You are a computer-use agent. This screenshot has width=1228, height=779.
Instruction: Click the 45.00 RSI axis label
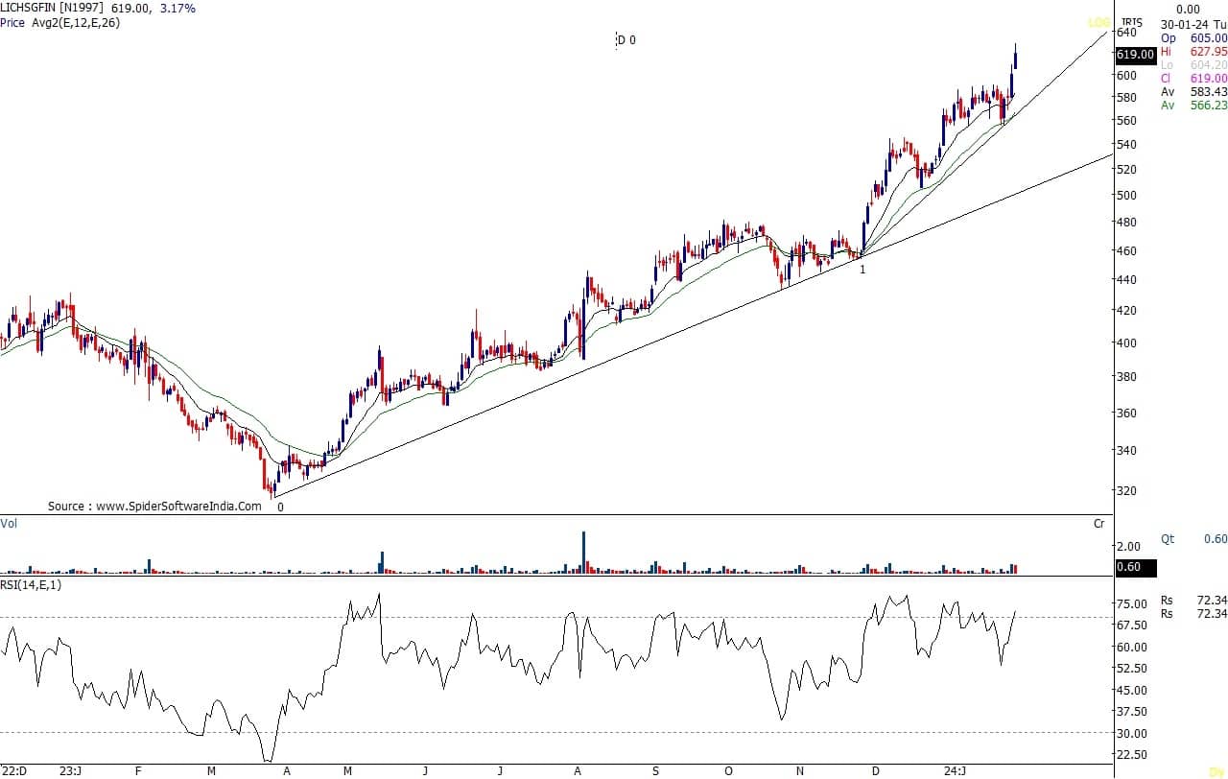coord(1131,691)
